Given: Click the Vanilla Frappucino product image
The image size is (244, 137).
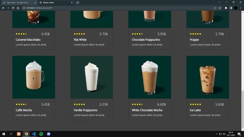Looking at the screenshot, I should point(91,77).
